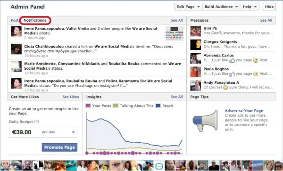Click See All in Insights panel

coord(177,97)
